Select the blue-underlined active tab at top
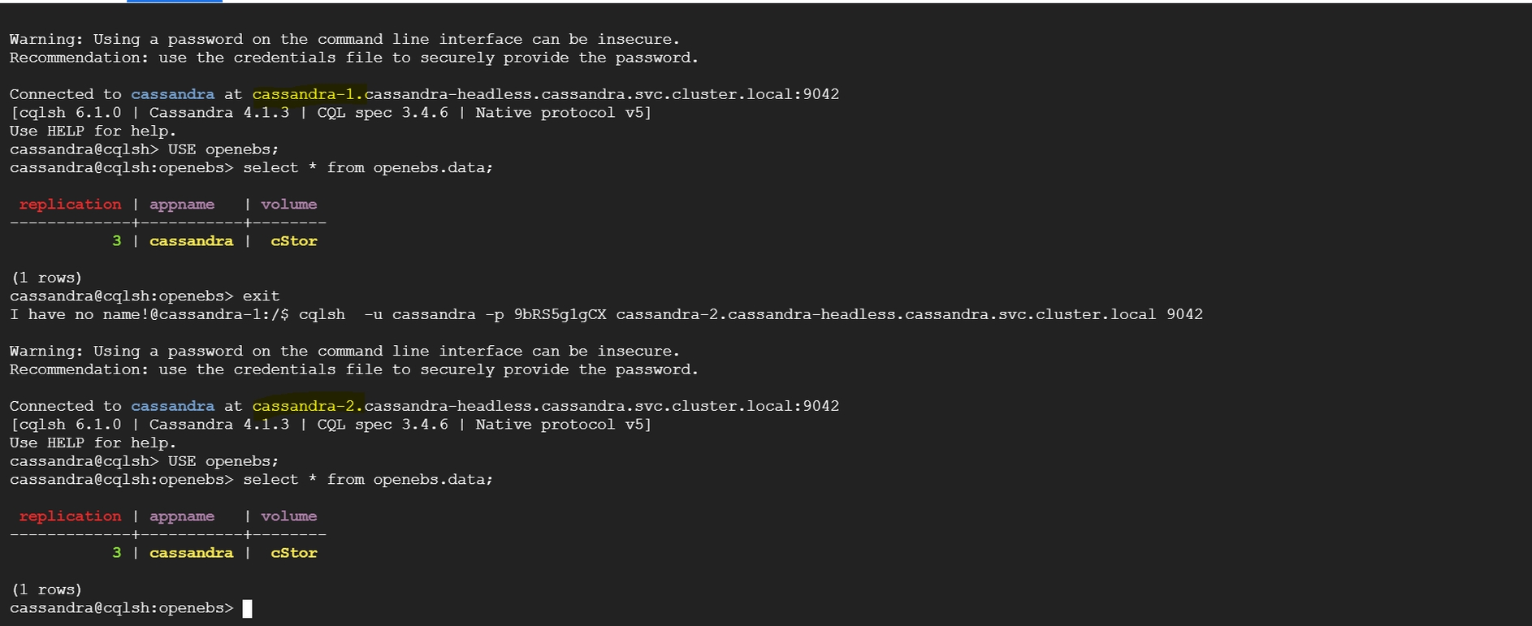 point(175,2)
